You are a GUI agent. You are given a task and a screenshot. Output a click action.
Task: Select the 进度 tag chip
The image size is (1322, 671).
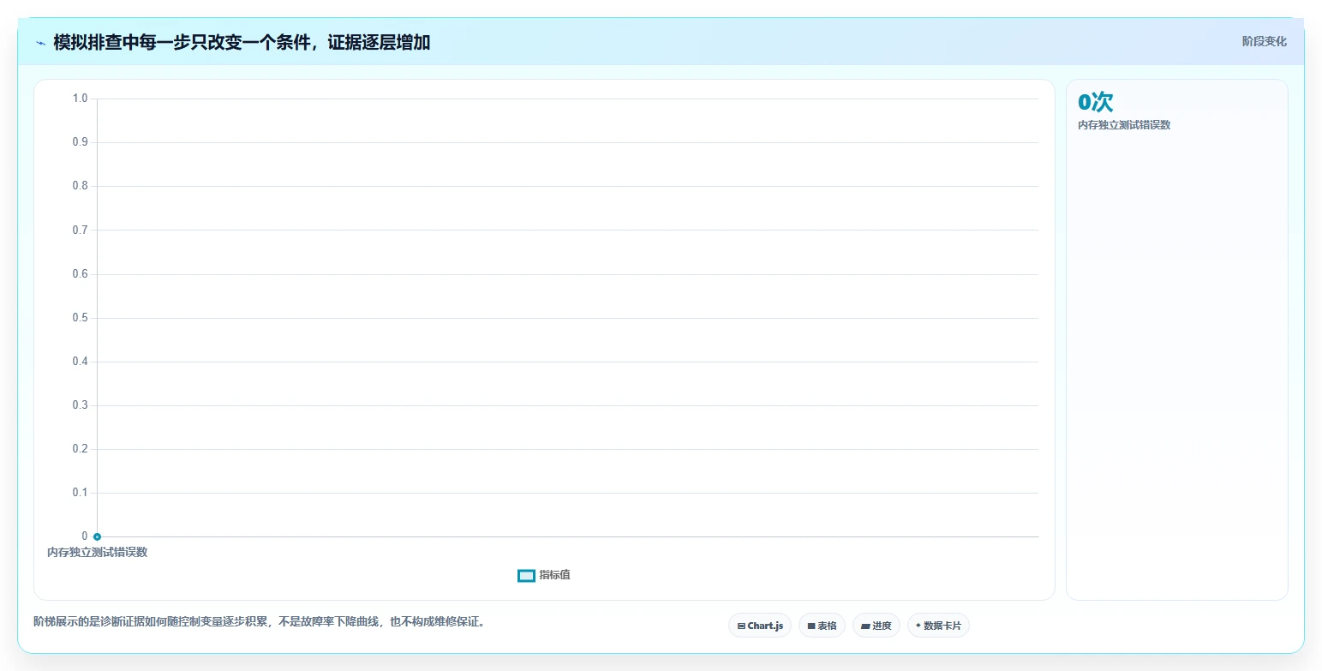point(876,626)
